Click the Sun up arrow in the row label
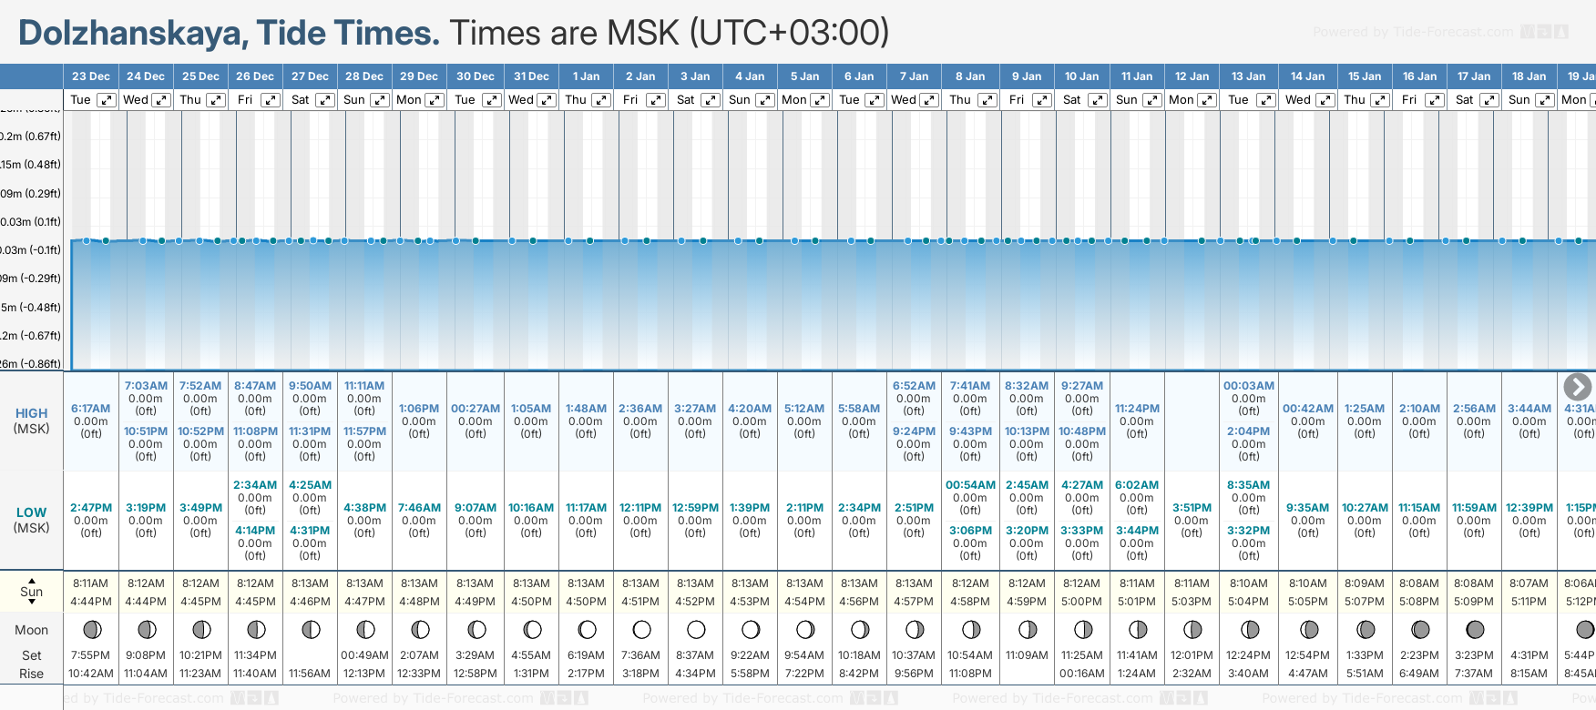1596x710 pixels. (x=32, y=581)
